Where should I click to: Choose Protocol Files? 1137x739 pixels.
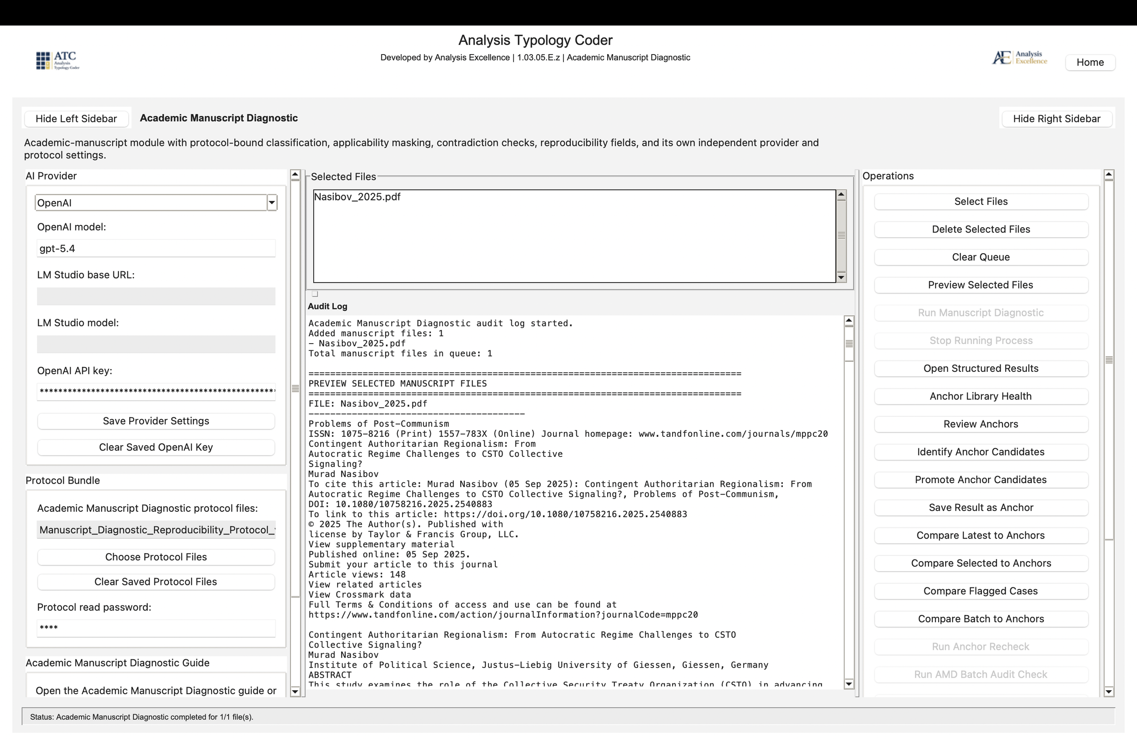click(x=156, y=557)
